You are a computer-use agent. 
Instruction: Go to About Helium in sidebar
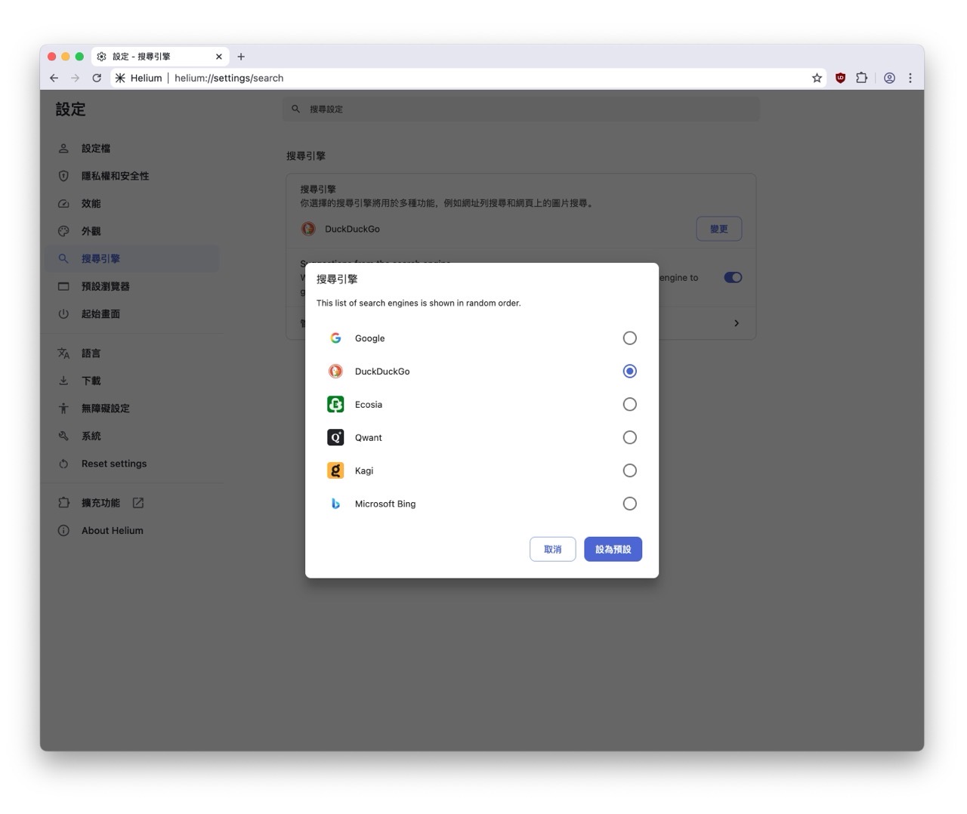click(112, 531)
